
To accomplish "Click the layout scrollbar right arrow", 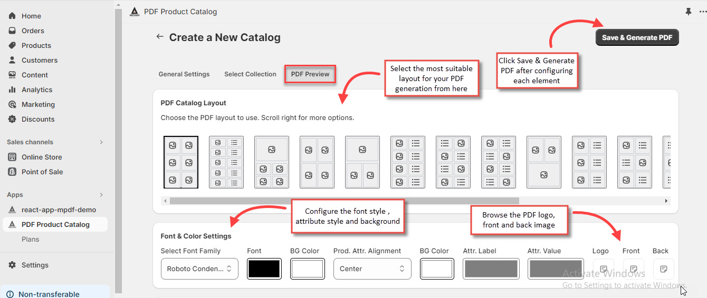I will point(666,201).
